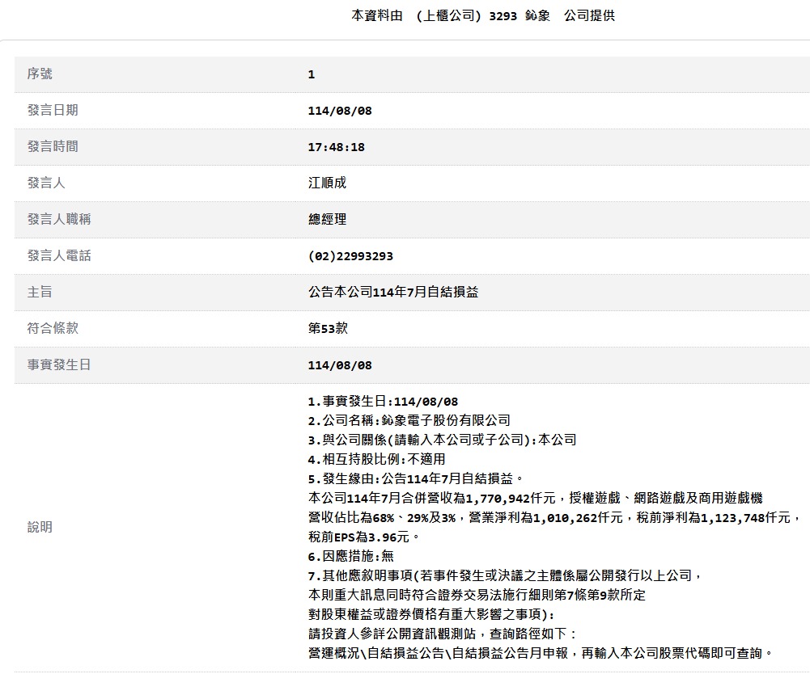Select the 符合條款 row label
The width and height of the screenshot is (810, 674).
pyautogui.click(x=53, y=329)
